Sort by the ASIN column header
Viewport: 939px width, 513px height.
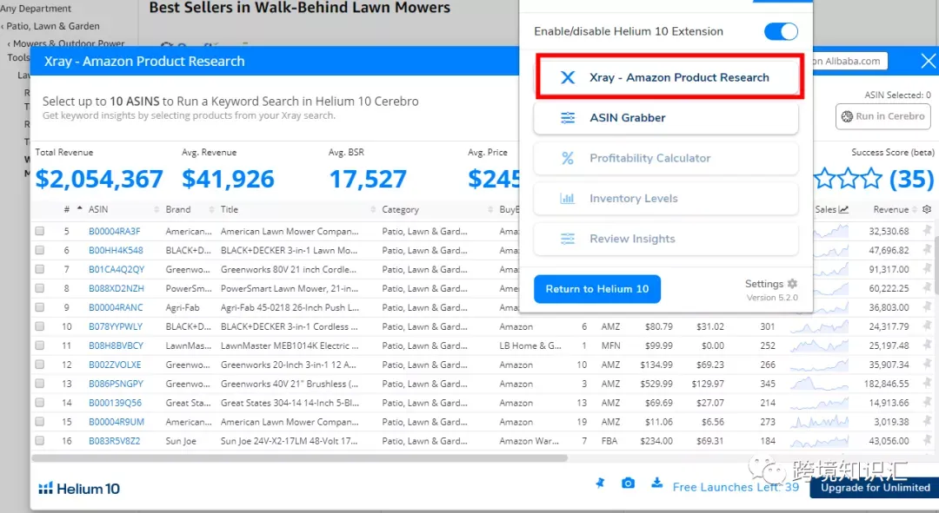[98, 209]
